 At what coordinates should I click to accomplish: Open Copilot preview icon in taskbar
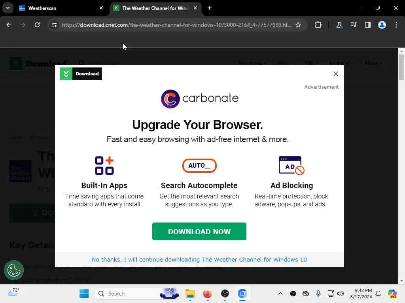point(392,294)
